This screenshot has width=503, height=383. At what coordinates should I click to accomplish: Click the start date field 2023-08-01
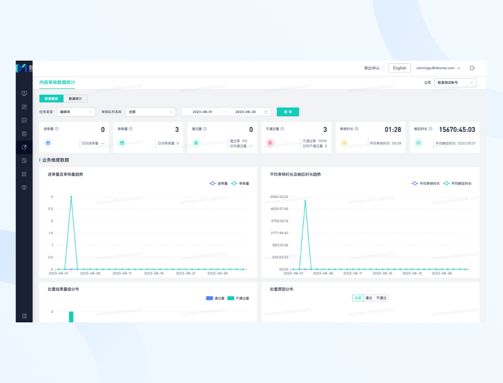click(x=202, y=112)
